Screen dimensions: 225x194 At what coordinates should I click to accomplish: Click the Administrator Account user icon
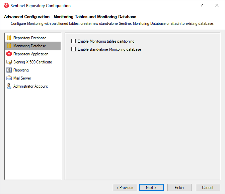tap(9, 86)
